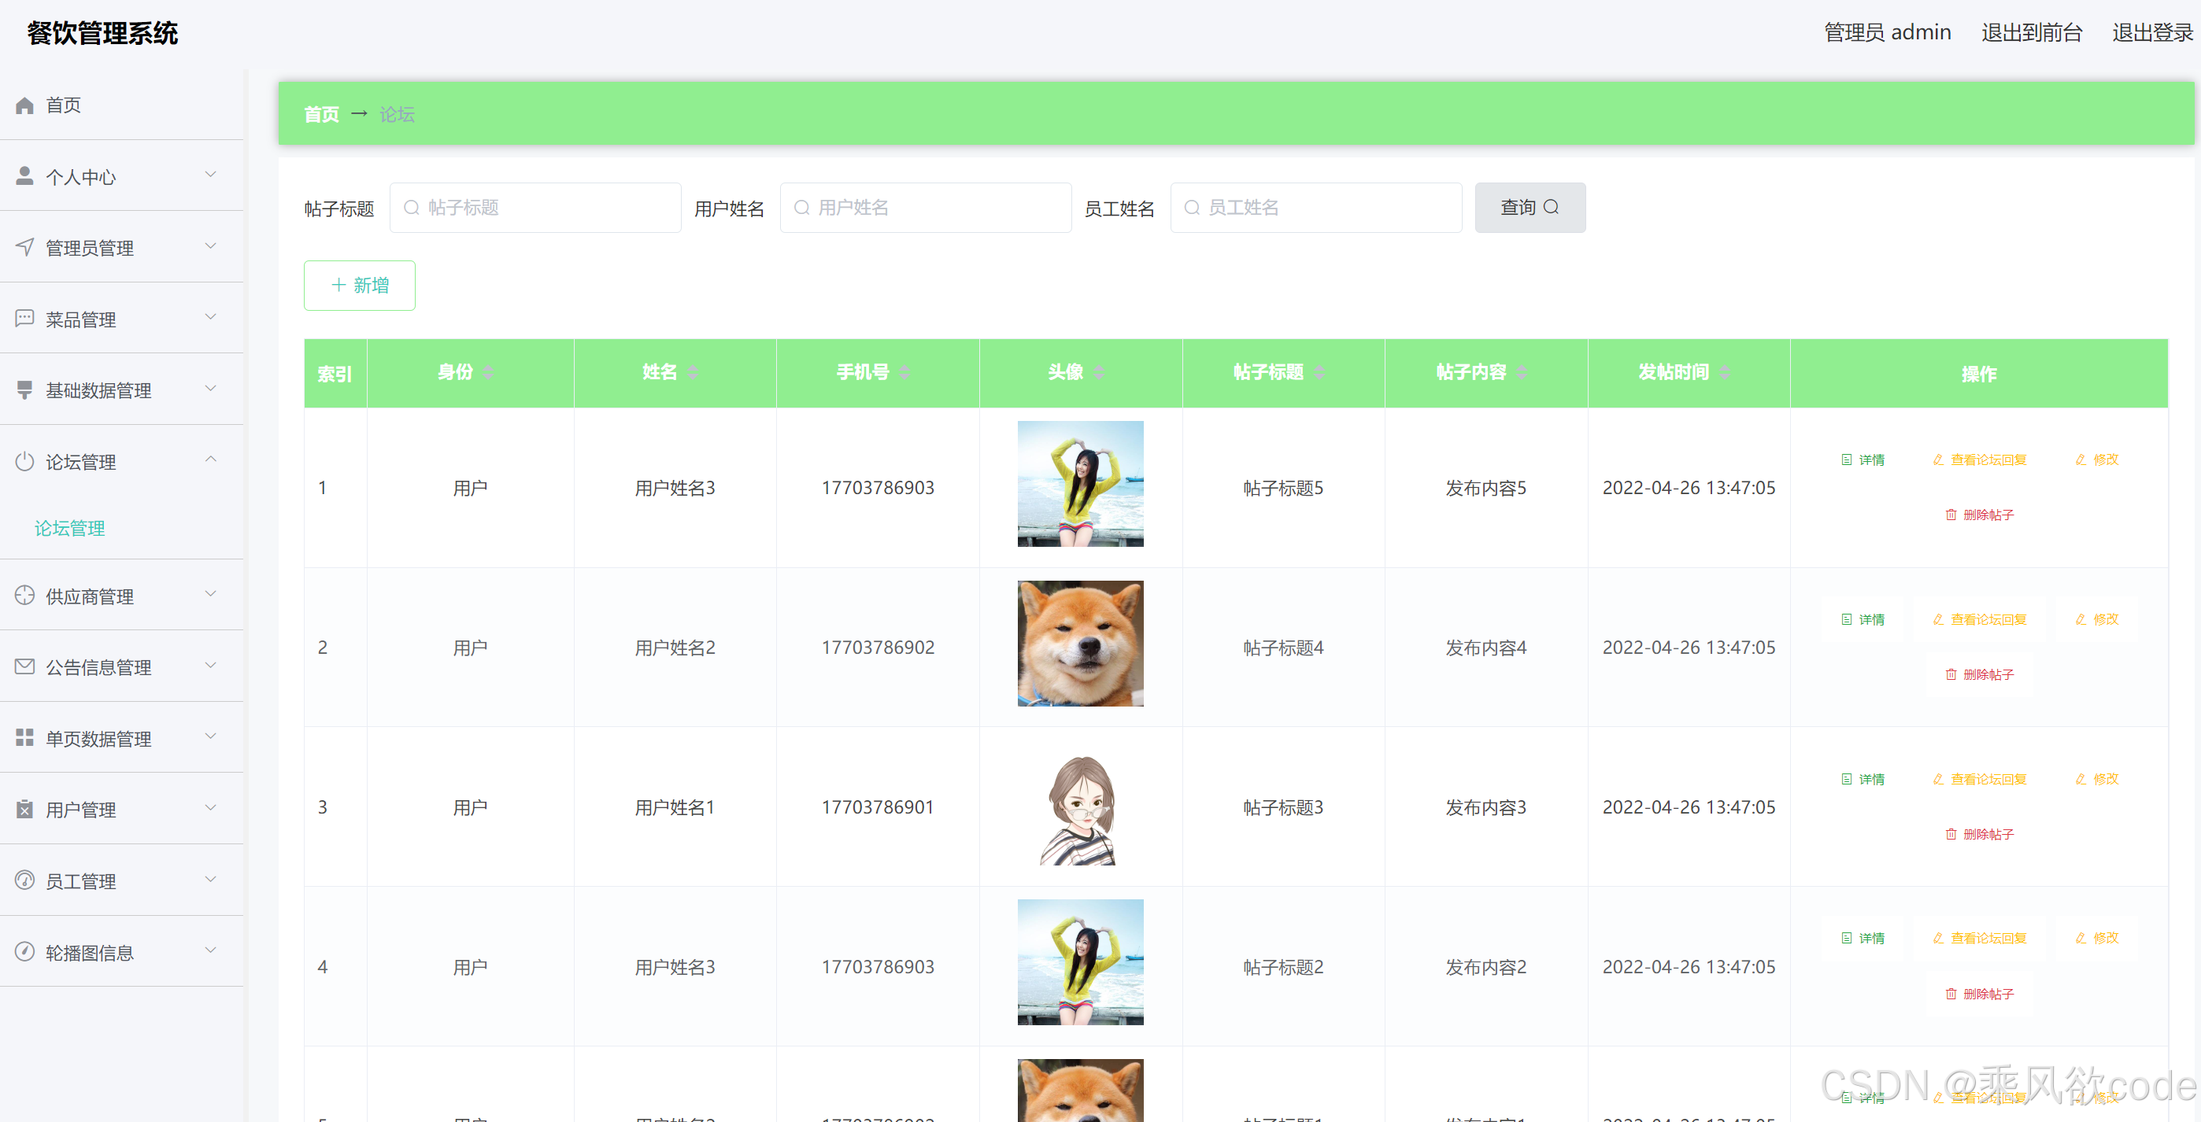
Task: Click the person icon for 个人中心
Action: point(24,176)
